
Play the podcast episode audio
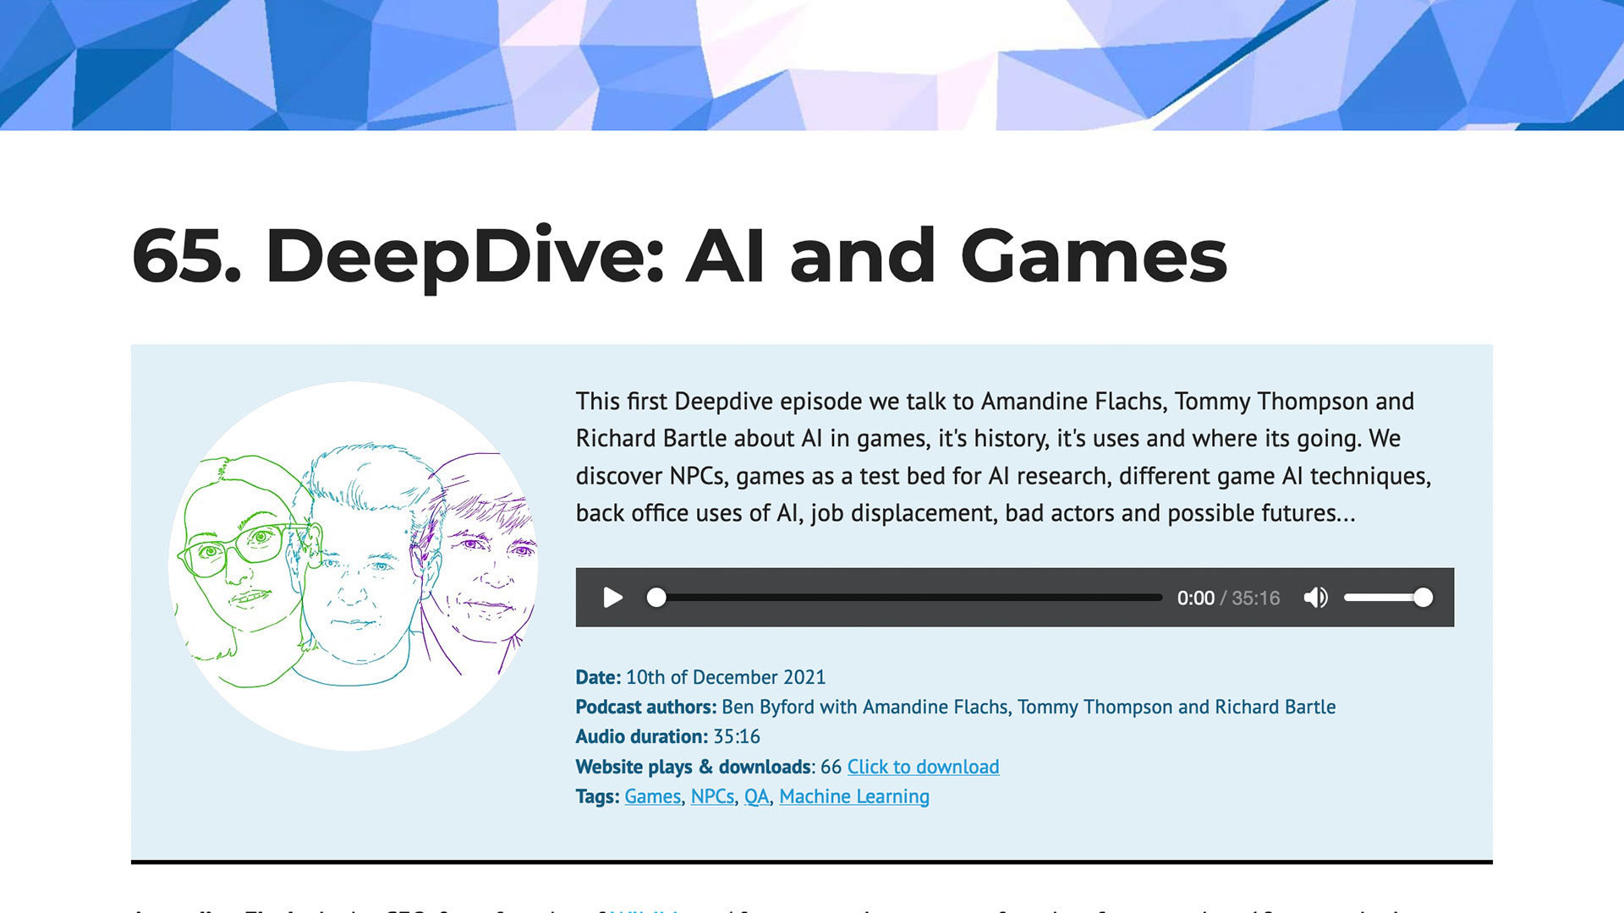[613, 598]
